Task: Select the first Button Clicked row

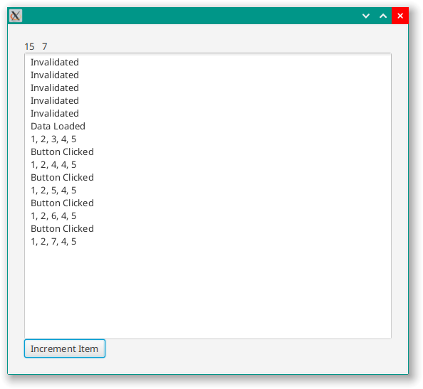Action: point(208,152)
